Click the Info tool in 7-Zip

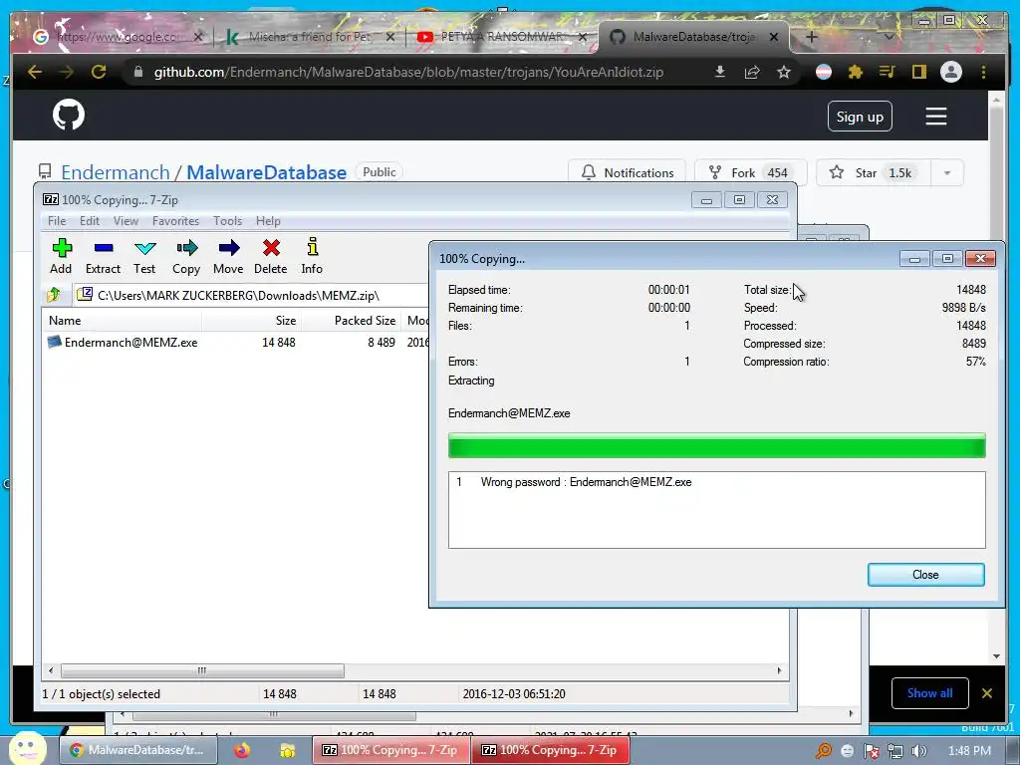(x=312, y=256)
